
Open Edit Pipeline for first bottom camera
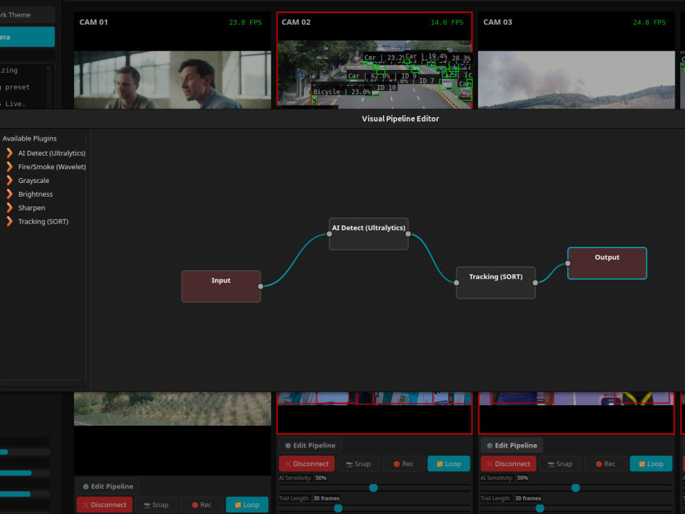coord(108,487)
